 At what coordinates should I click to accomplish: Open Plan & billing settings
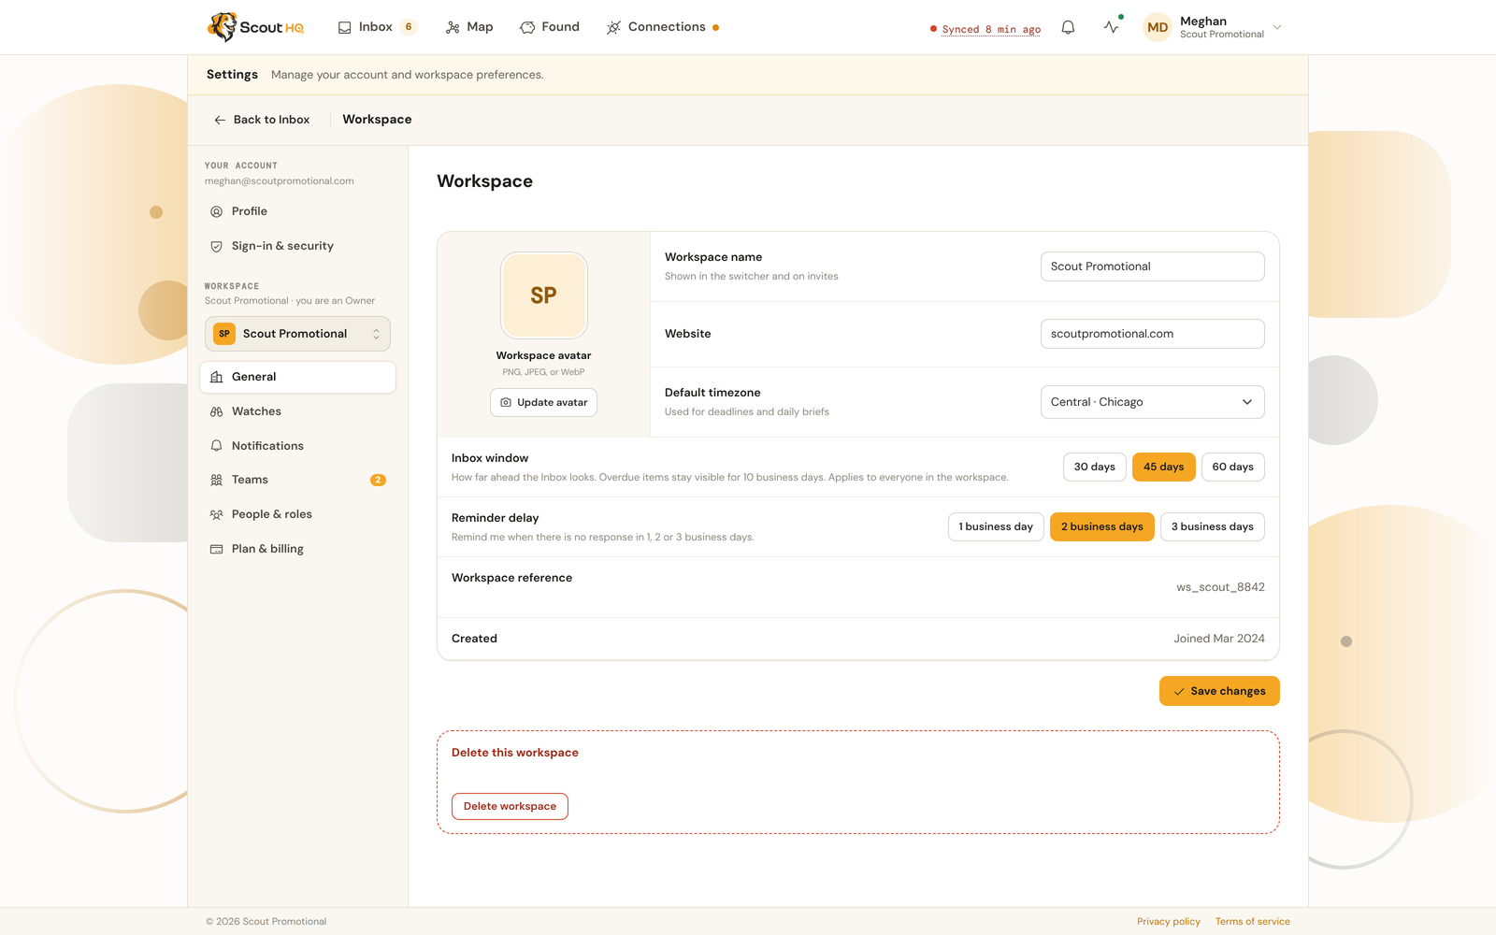297,549
